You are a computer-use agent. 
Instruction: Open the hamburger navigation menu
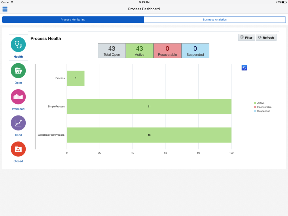tap(5, 9)
